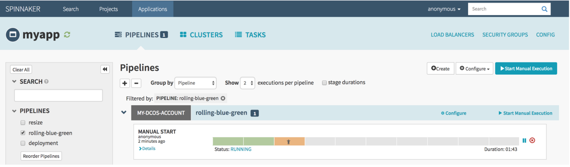Switch to the CLUSTERS tab

201,35
